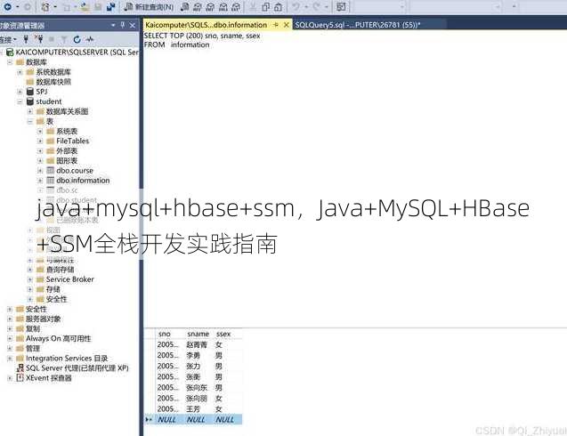Expand the 系统表 folder

click(x=40, y=131)
